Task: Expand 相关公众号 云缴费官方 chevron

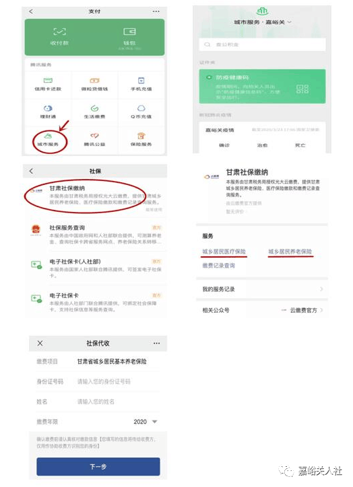Action: 321,310
